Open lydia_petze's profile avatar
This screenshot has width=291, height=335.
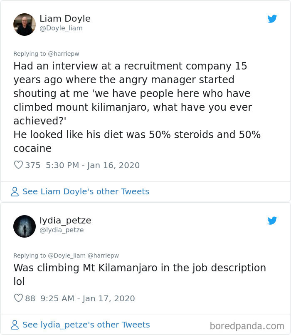pos(25,226)
